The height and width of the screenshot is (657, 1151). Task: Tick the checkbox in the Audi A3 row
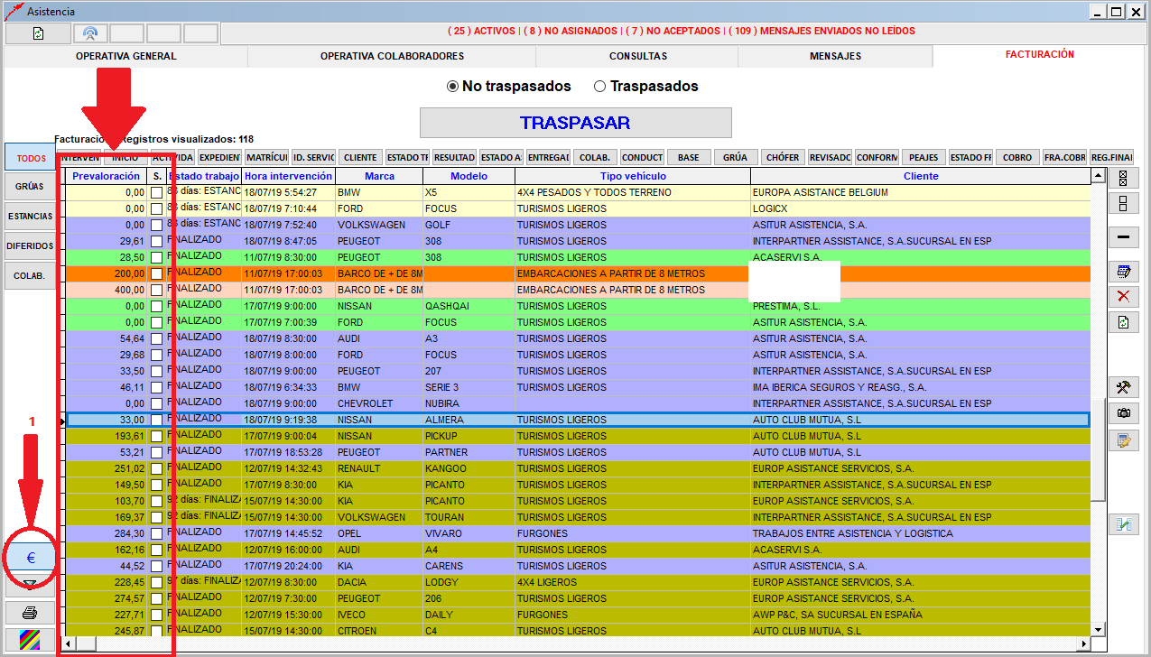pyautogui.click(x=157, y=338)
